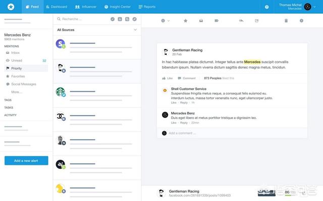Click the highlighted Mercedes keyword
Image resolution: width=323 pixels, height=201 pixels.
252,62
